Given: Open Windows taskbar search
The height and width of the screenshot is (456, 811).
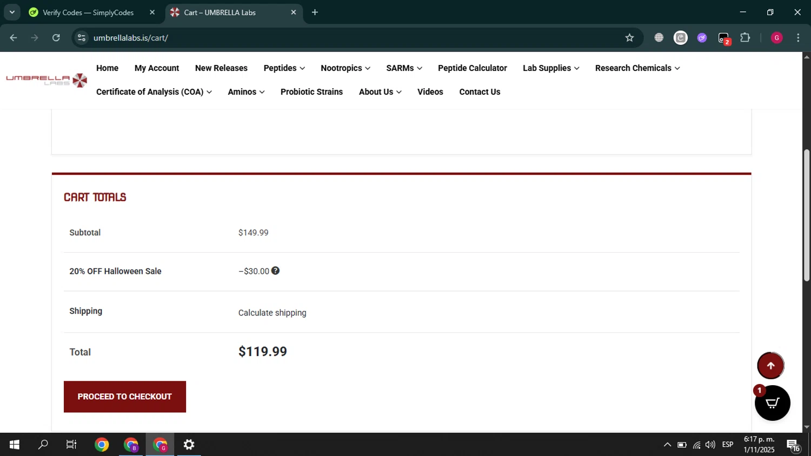Looking at the screenshot, I should point(43,445).
